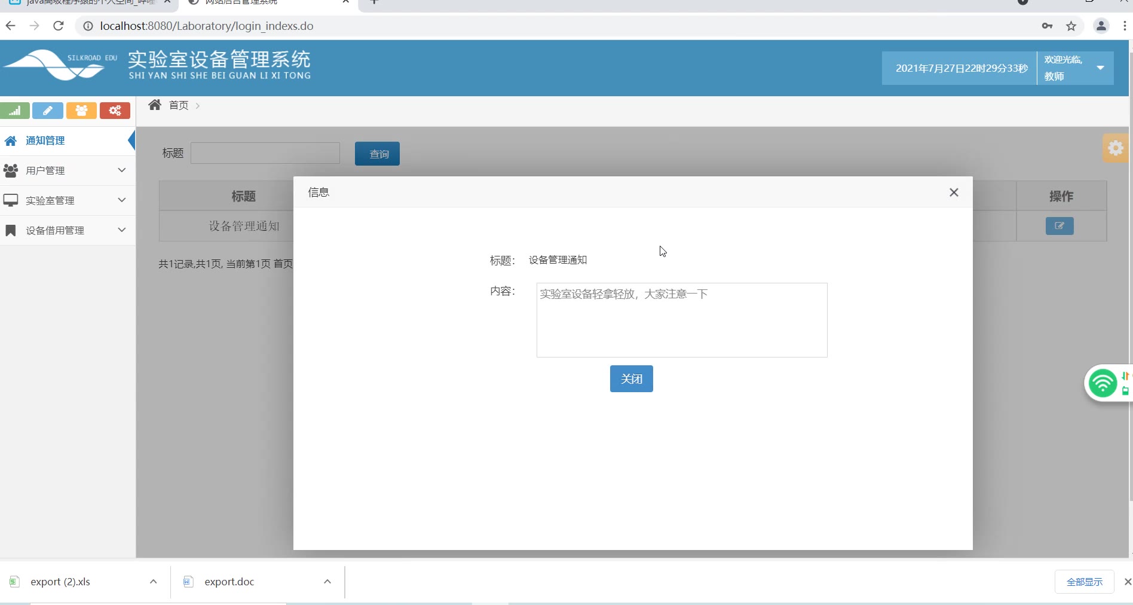This screenshot has width=1133, height=605.
Task: Click the home icon in breadcrumb
Action: (155, 105)
